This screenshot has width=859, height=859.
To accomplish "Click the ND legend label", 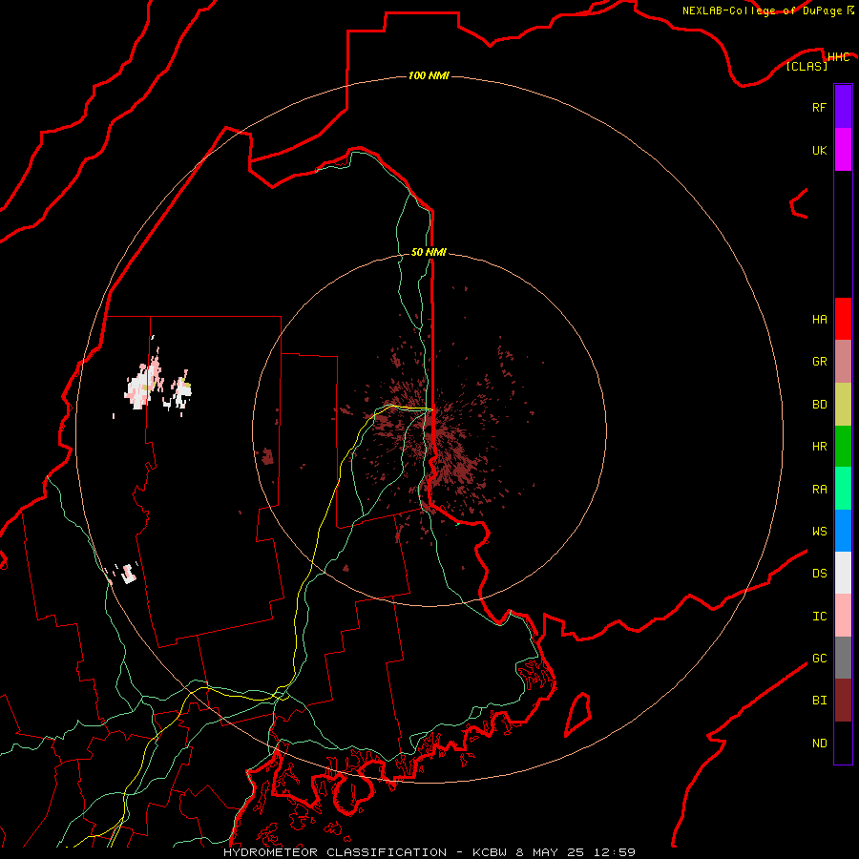I will tap(819, 743).
